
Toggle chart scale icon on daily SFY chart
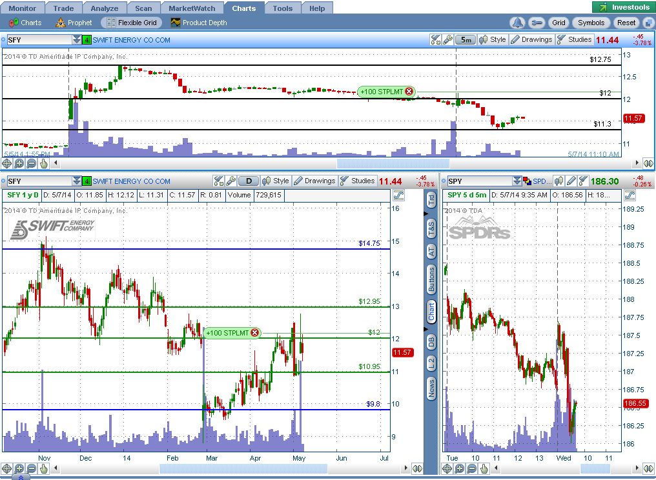pos(399,195)
